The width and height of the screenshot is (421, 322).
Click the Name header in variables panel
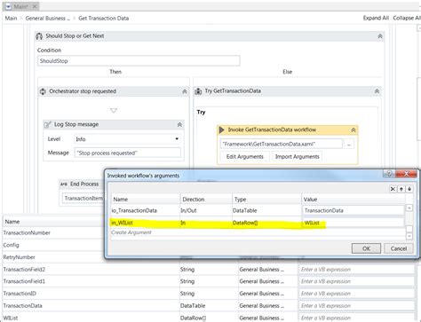[x=12, y=222]
